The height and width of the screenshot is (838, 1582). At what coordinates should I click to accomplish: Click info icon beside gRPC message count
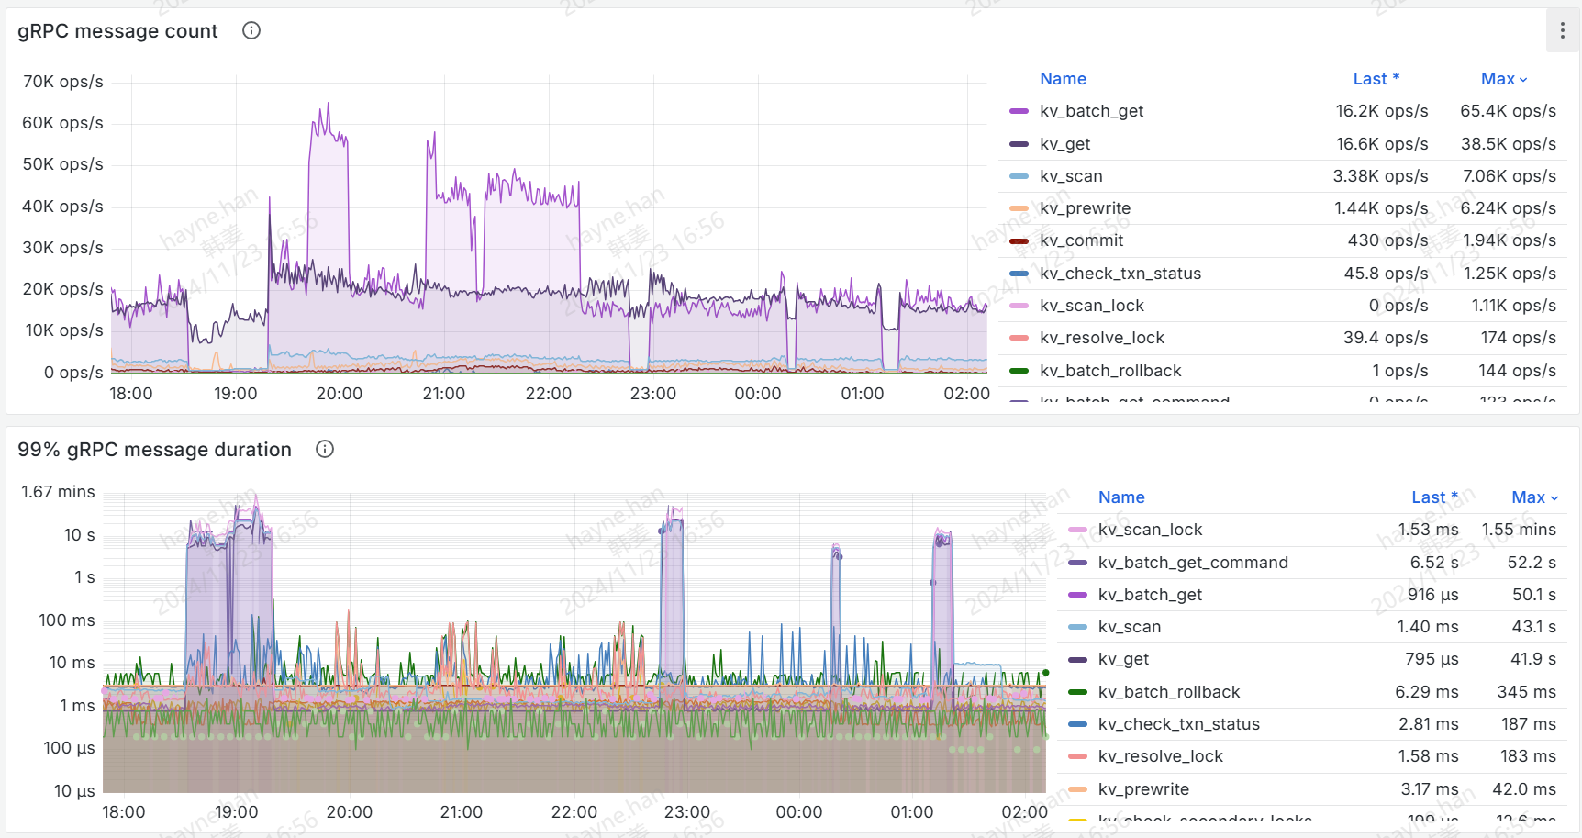pyautogui.click(x=251, y=30)
